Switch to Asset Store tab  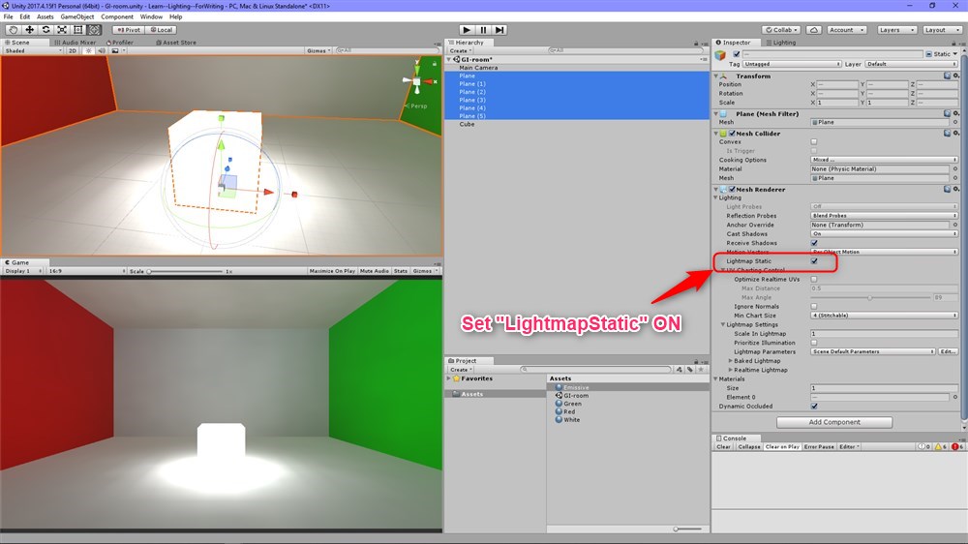tap(176, 43)
